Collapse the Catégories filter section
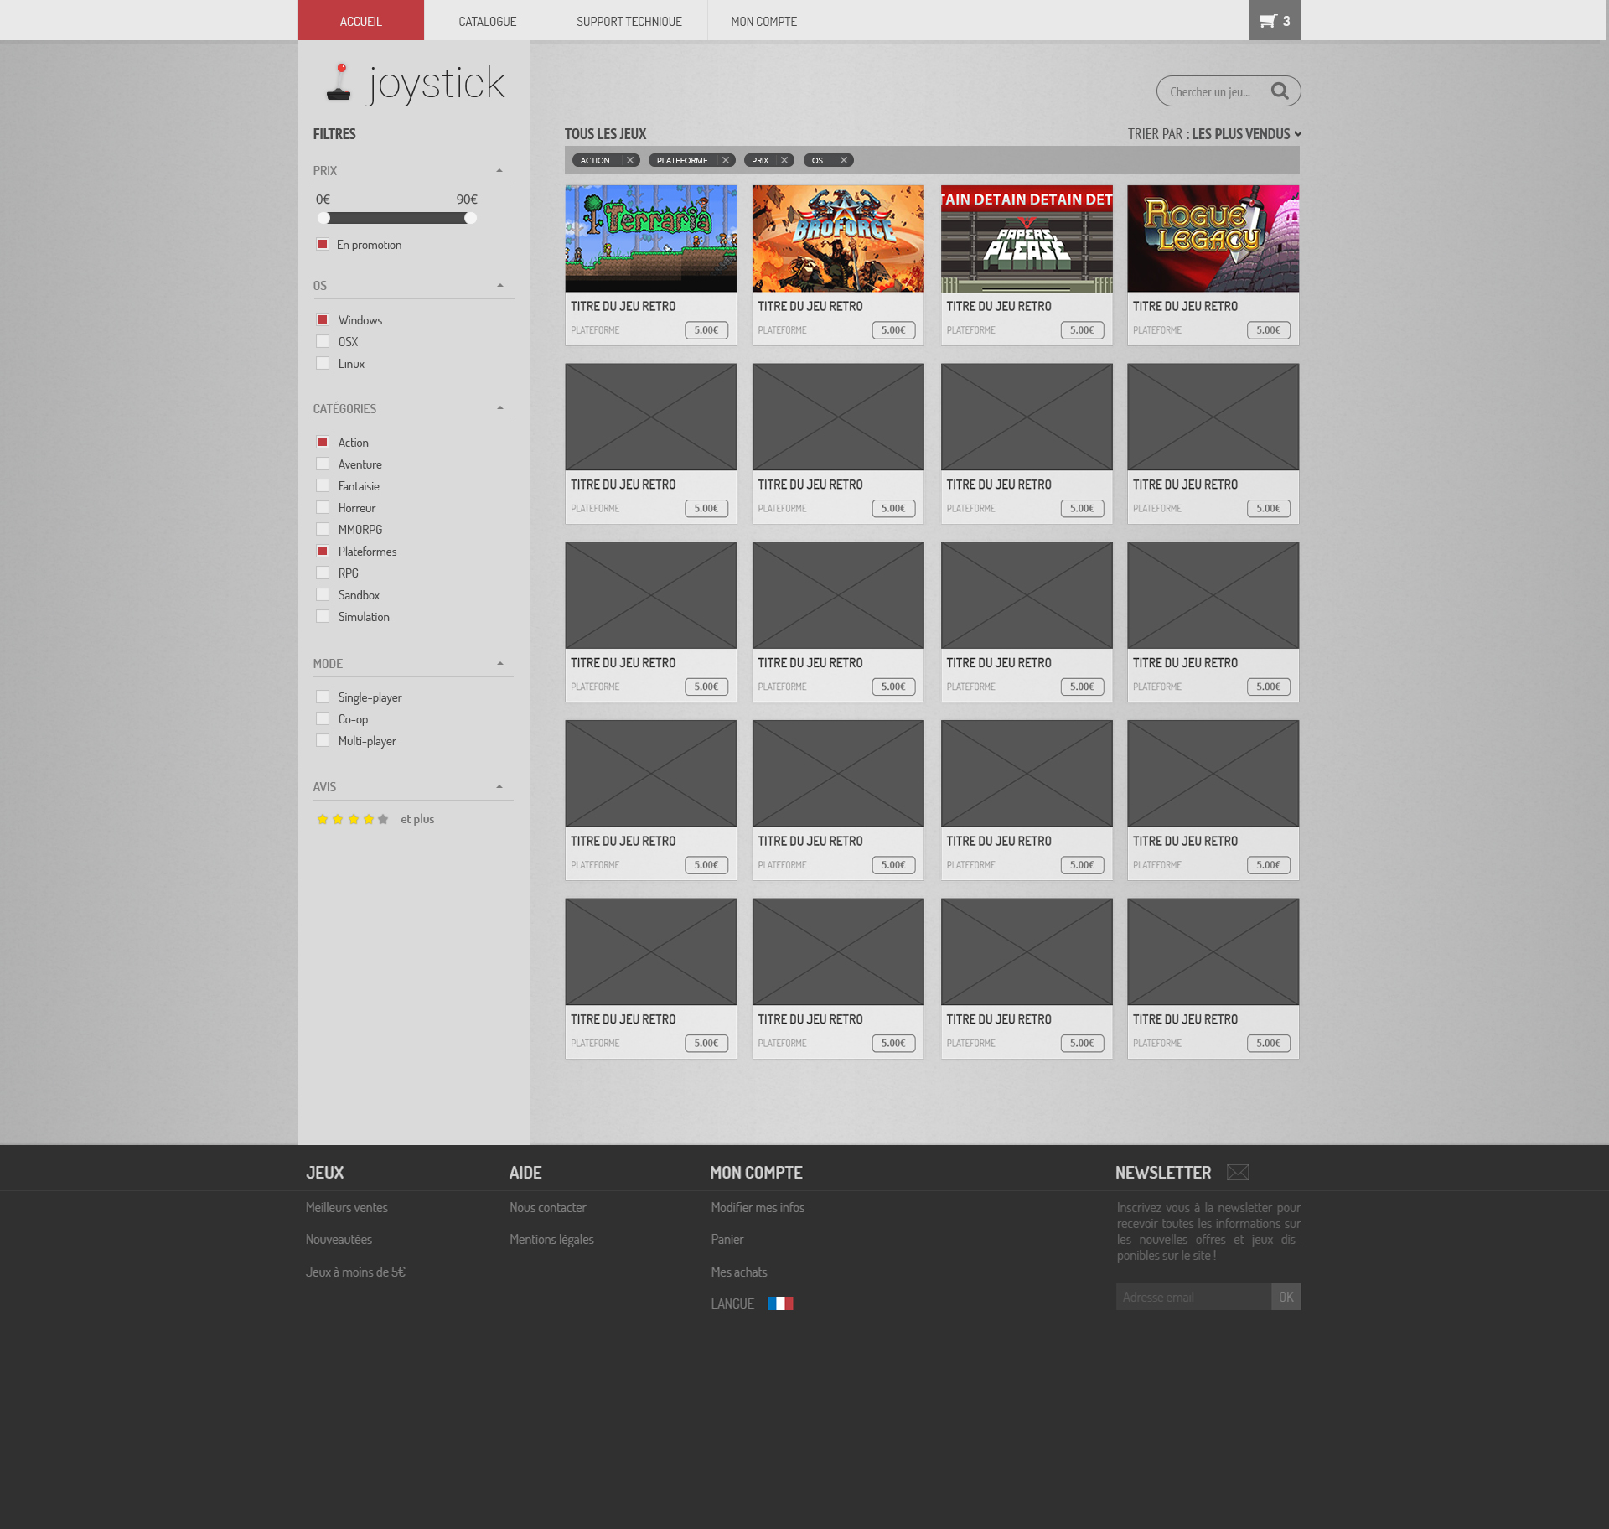 (500, 408)
